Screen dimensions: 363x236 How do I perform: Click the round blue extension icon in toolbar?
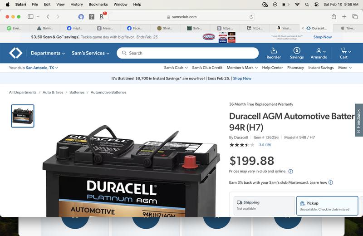(81, 17)
